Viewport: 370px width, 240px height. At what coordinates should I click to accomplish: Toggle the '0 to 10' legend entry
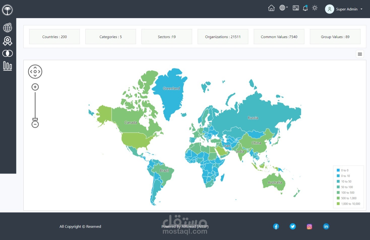click(x=343, y=176)
